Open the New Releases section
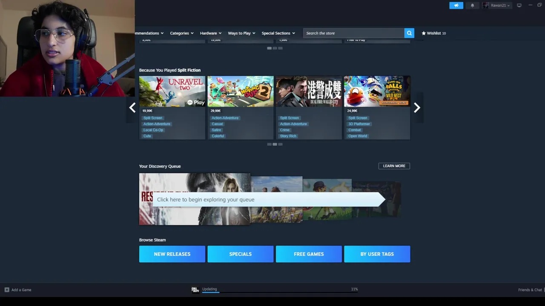 (172, 254)
